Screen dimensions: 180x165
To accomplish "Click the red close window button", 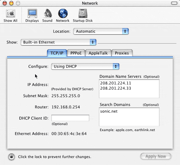I will 5,3.
